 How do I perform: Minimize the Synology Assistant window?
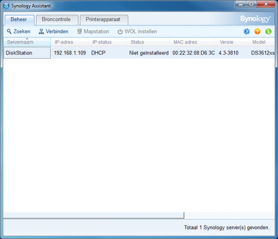240,4
